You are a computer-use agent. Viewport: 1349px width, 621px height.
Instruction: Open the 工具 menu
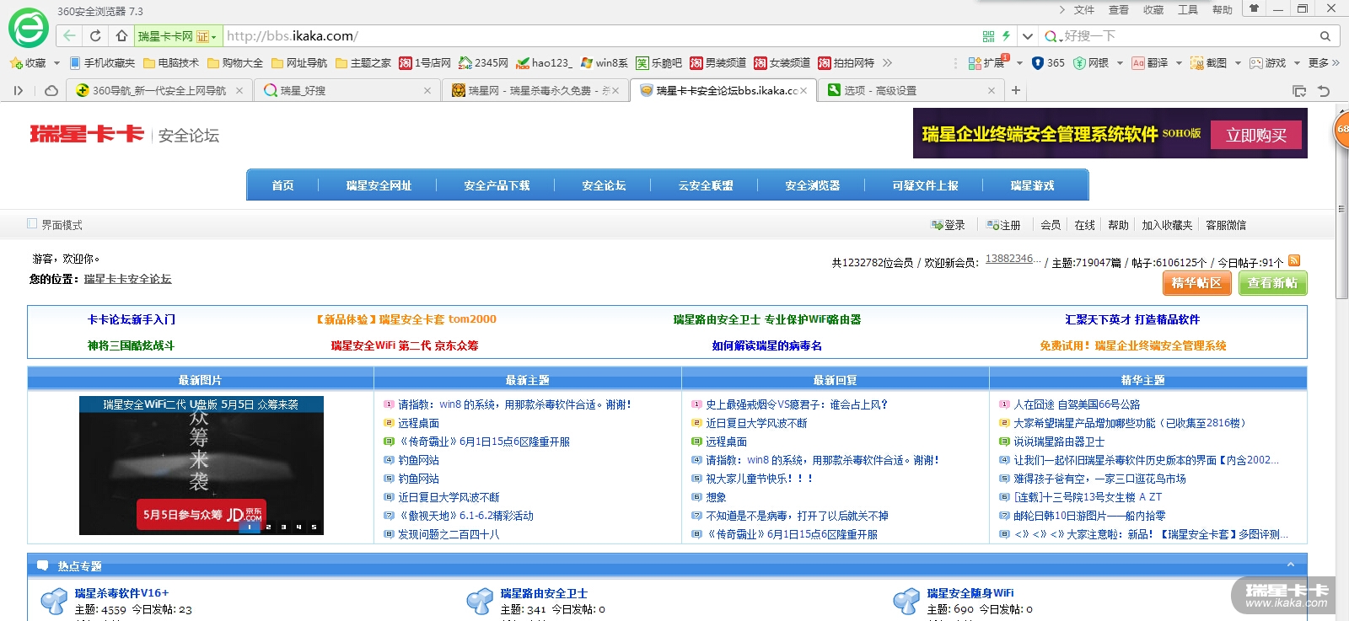click(1188, 10)
